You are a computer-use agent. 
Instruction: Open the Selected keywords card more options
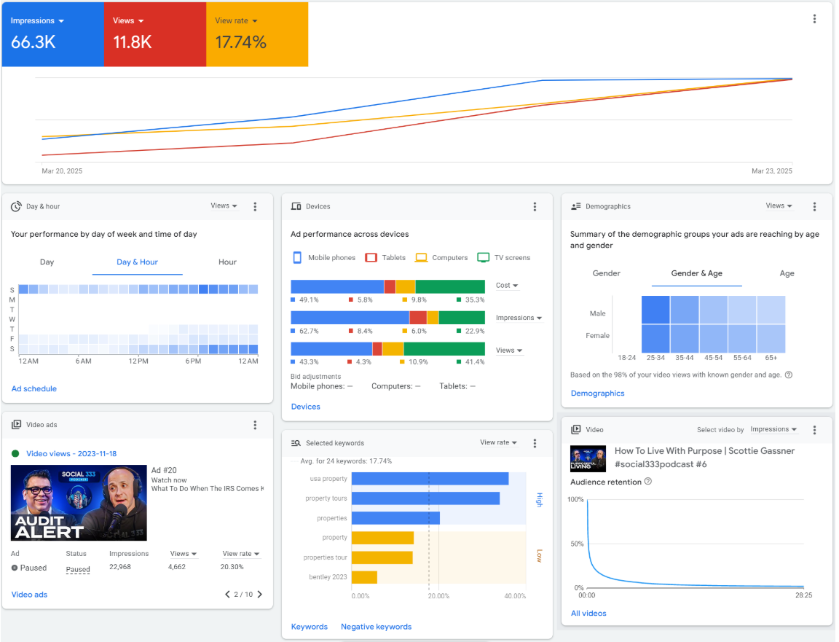click(535, 443)
